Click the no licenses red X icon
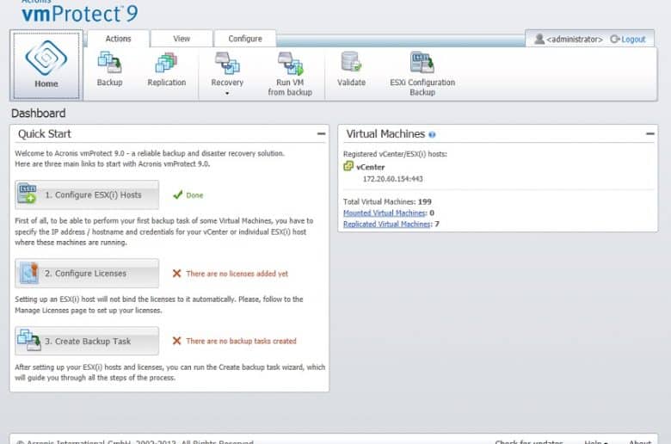 (x=176, y=273)
